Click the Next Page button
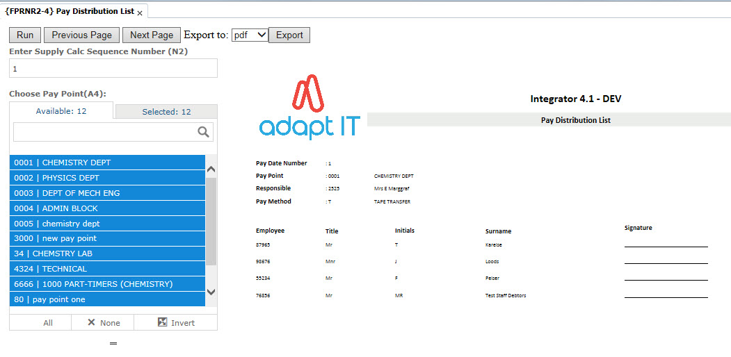The height and width of the screenshot is (357, 731). click(151, 35)
